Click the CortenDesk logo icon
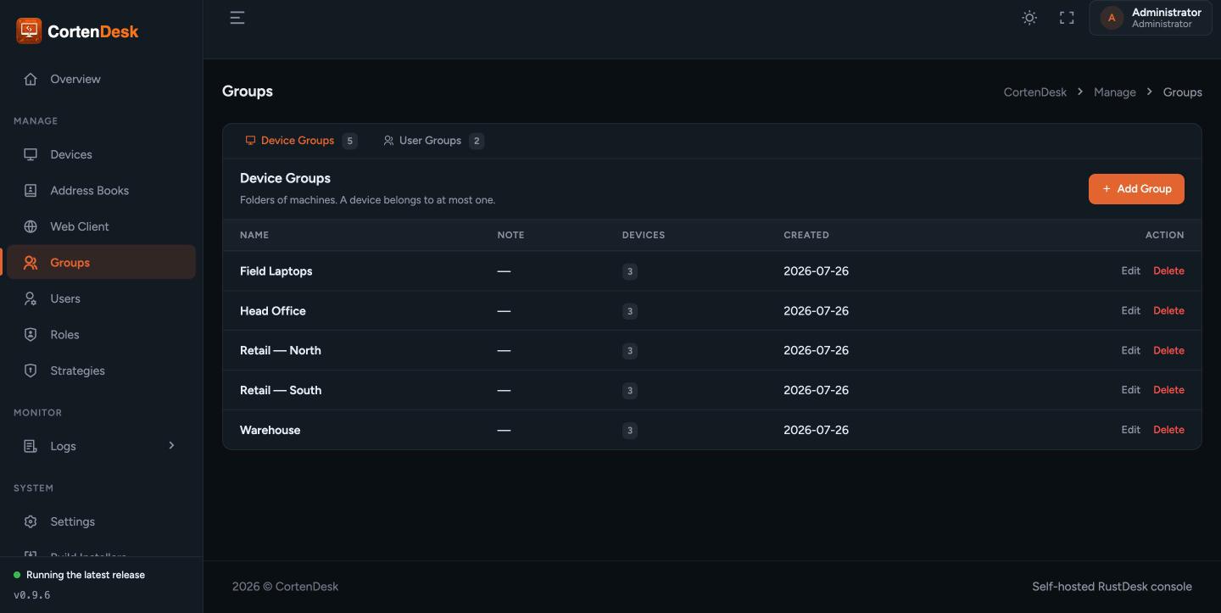 [x=29, y=31]
